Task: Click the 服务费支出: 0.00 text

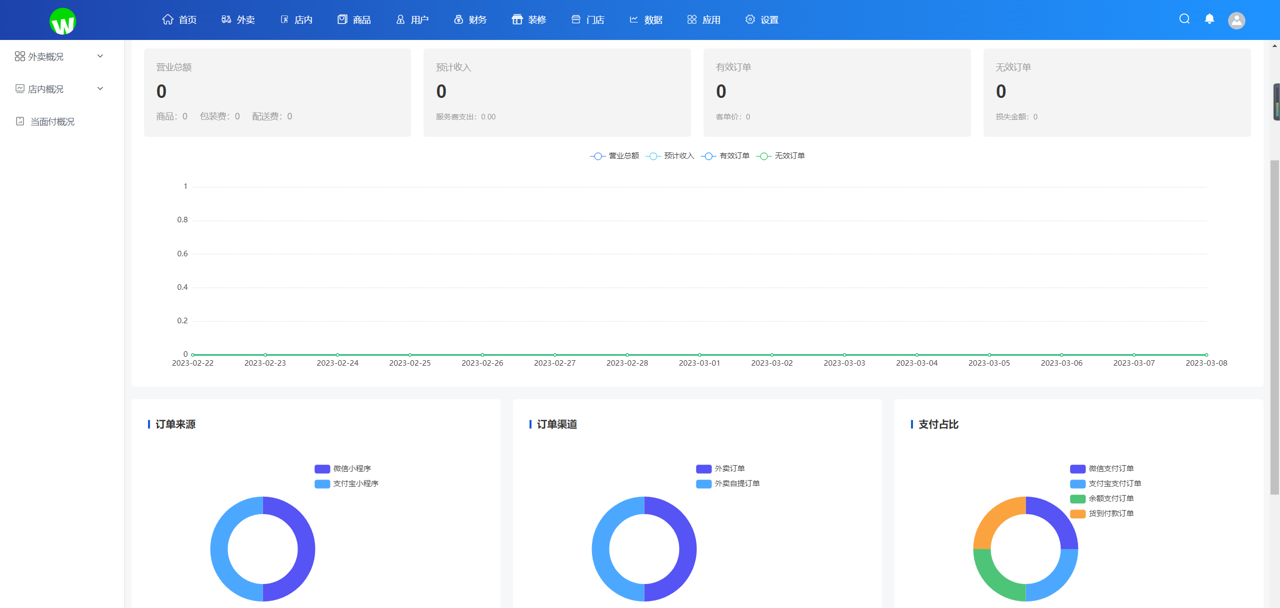Action: 466,117
